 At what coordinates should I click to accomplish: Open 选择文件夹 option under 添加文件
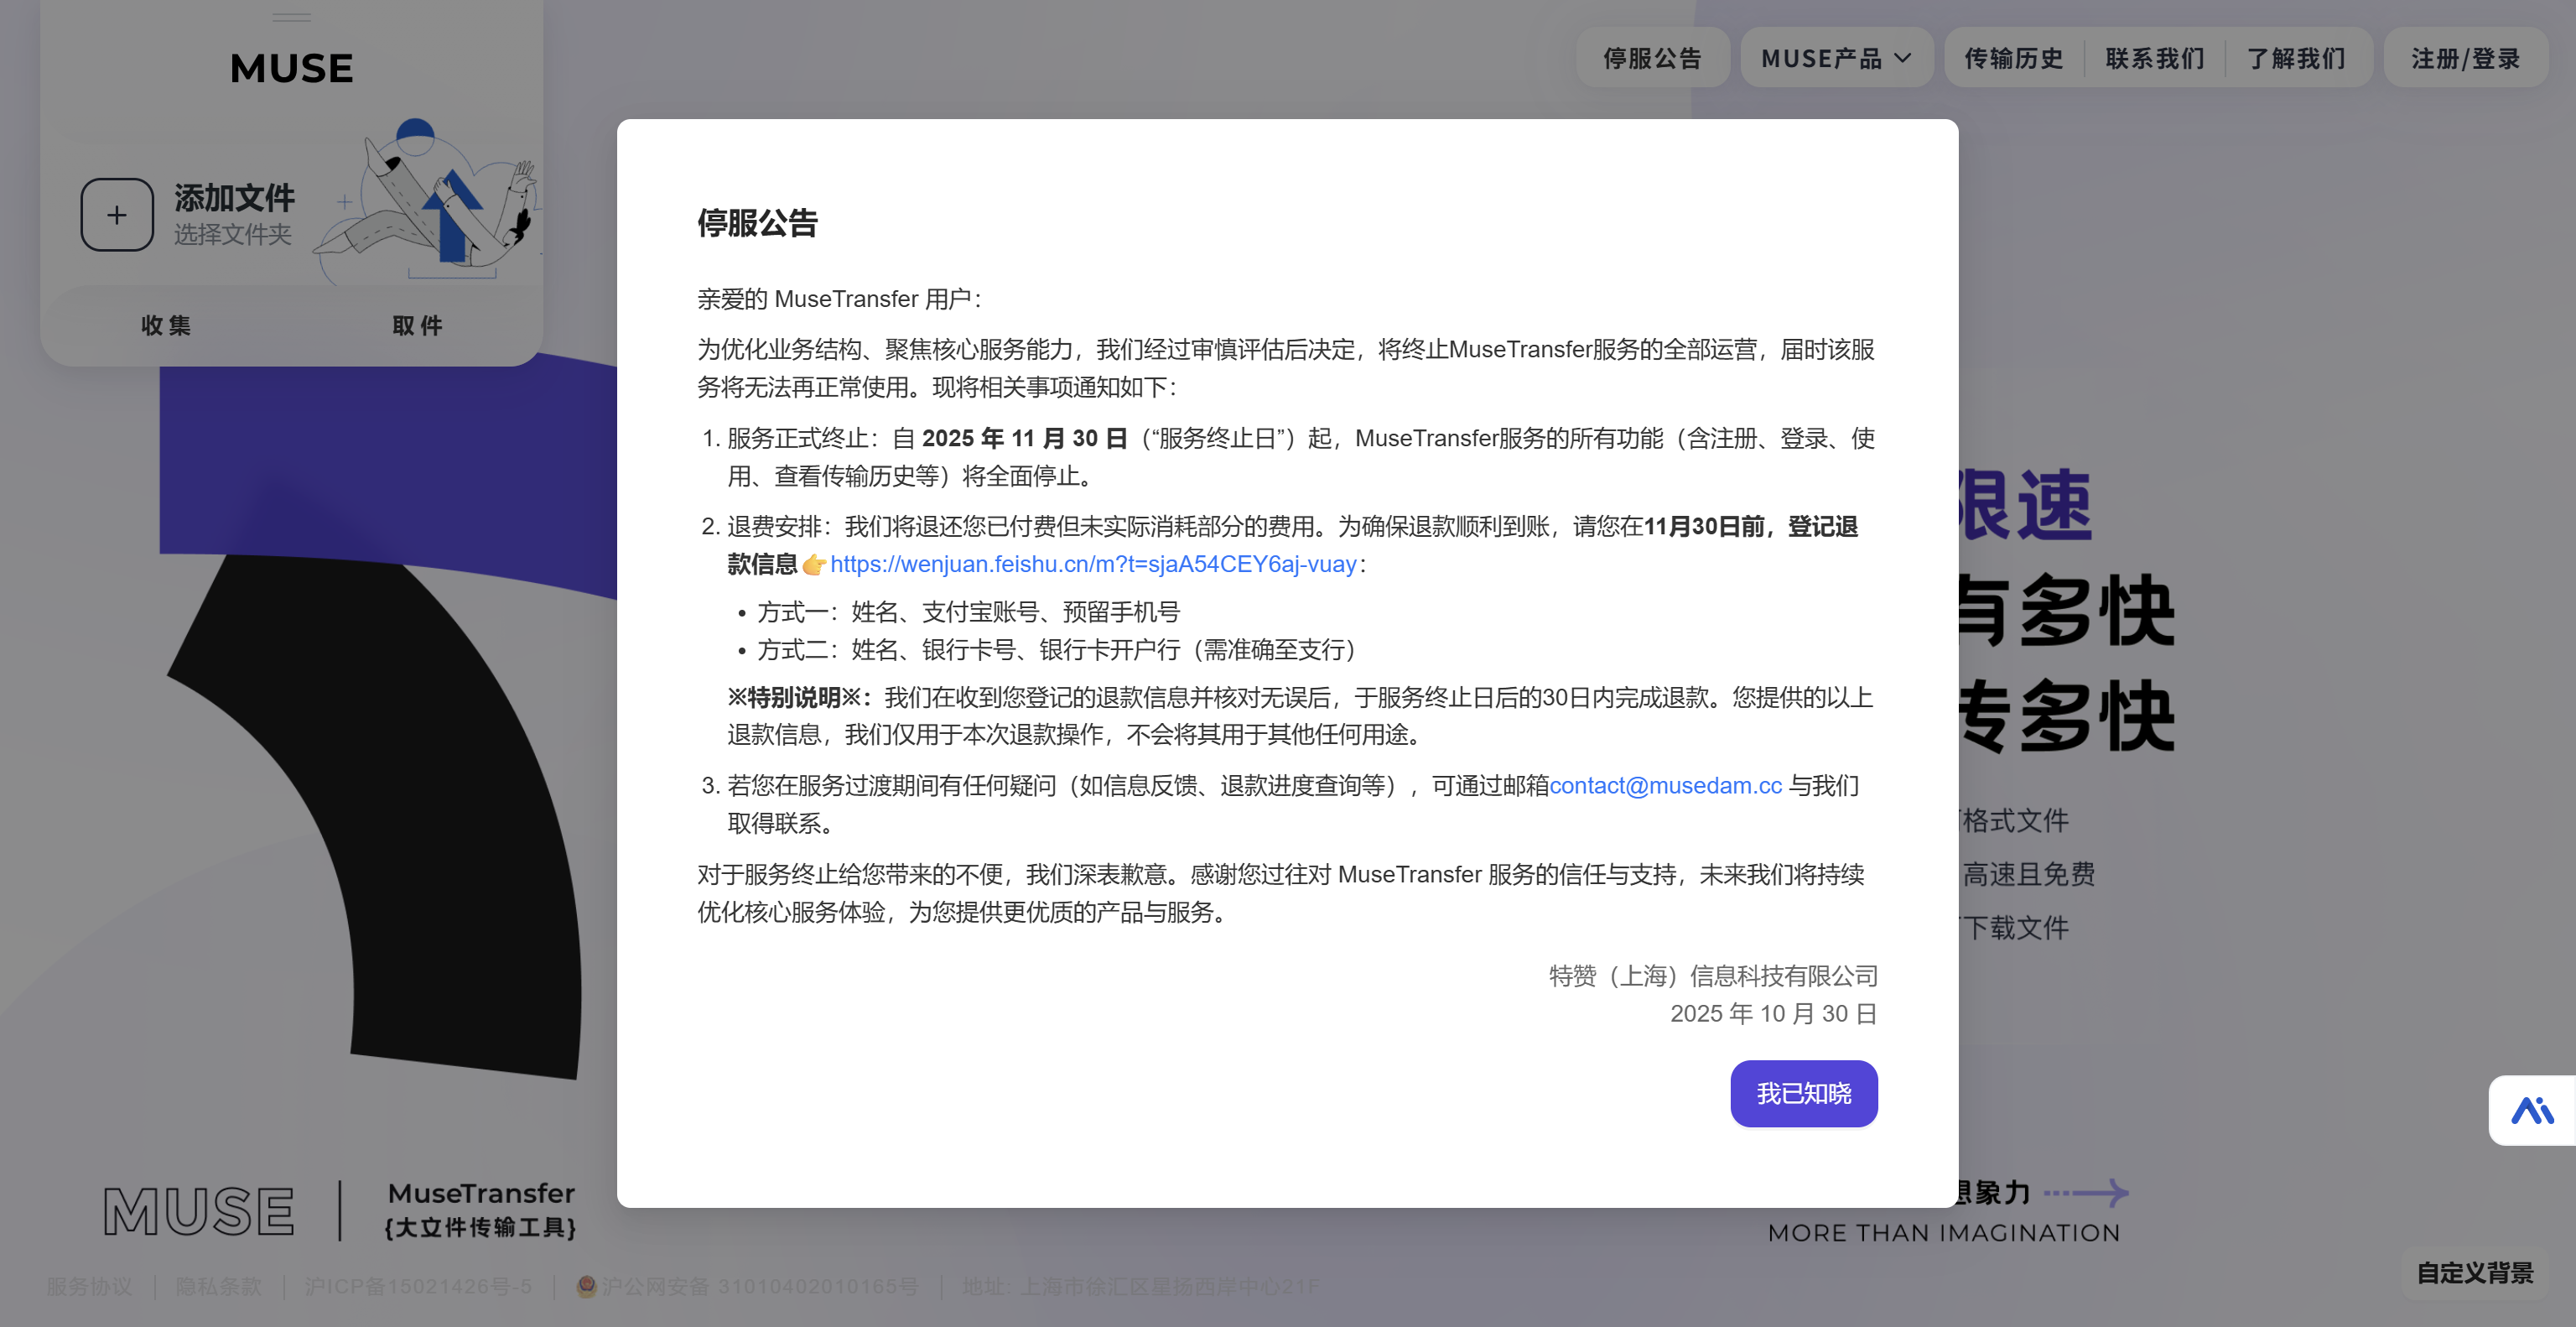click(232, 235)
